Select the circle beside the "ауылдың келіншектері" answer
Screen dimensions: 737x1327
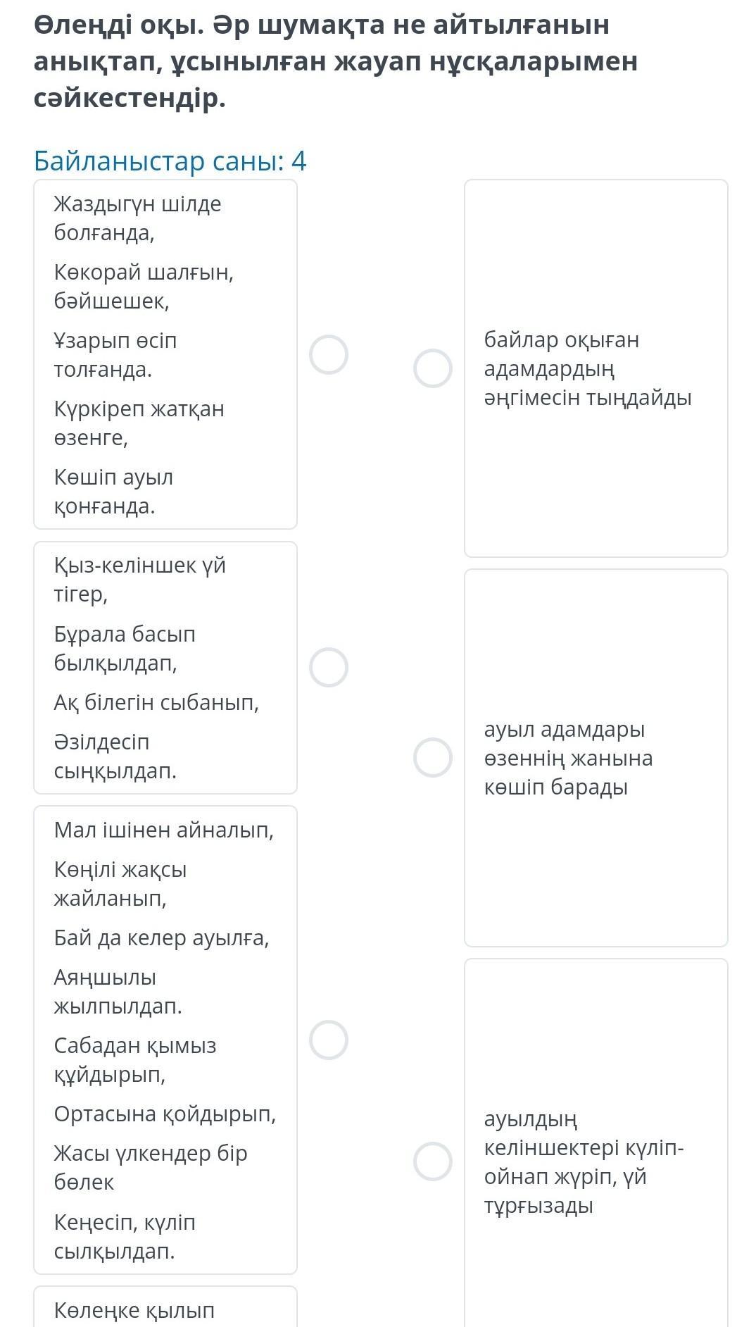432,1161
